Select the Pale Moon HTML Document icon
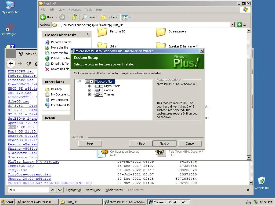275x206 pixels. pyautogui.click(x=160, y=153)
